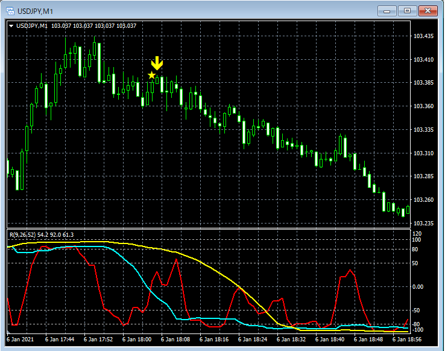Click the USDJPY,M1 title bar text
Screen dimensions: 445x351
pyautogui.click(x=36, y=11)
